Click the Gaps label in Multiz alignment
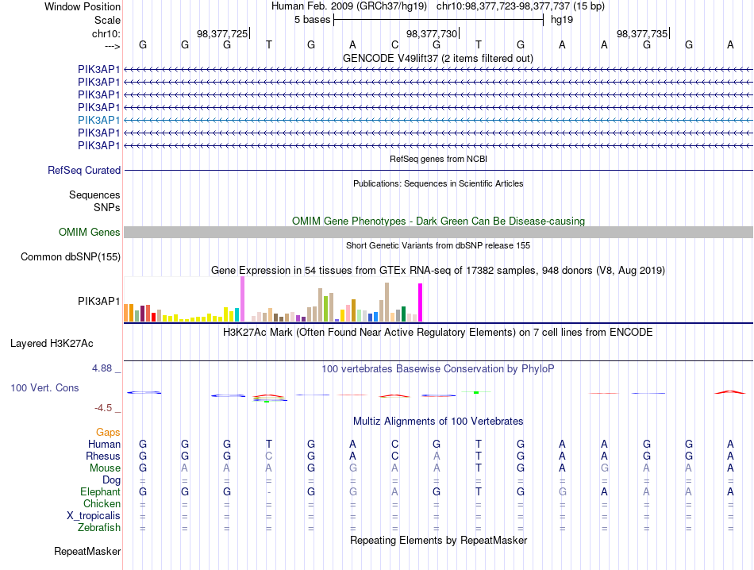This screenshot has width=754, height=570. (108, 432)
